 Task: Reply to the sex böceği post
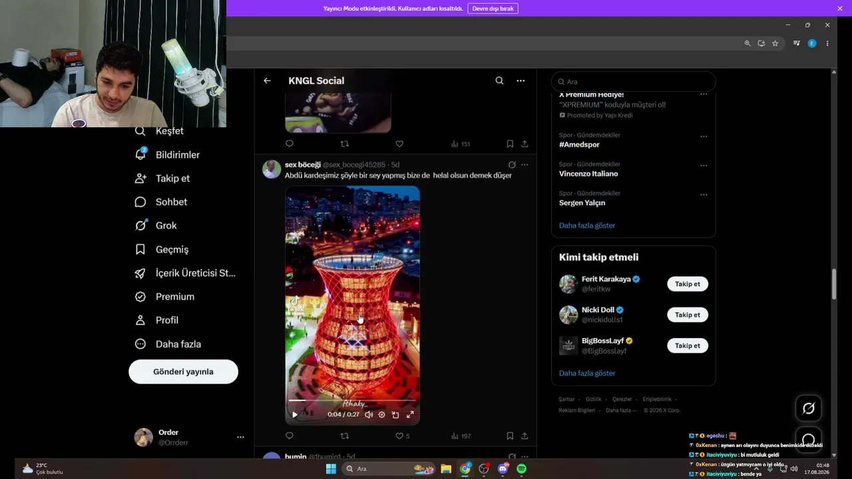(x=290, y=436)
